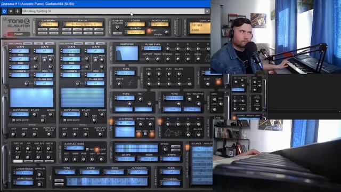Click the double-chevron icon in host toolbar

11,11
